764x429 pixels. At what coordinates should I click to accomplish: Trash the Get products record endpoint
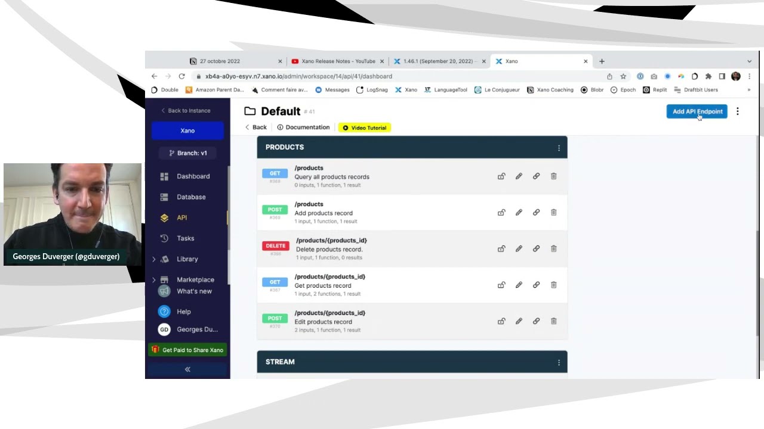pyautogui.click(x=553, y=285)
